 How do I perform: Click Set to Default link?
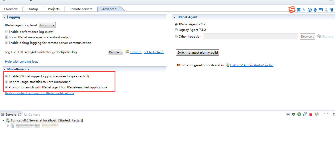pyautogui.click(x=154, y=52)
